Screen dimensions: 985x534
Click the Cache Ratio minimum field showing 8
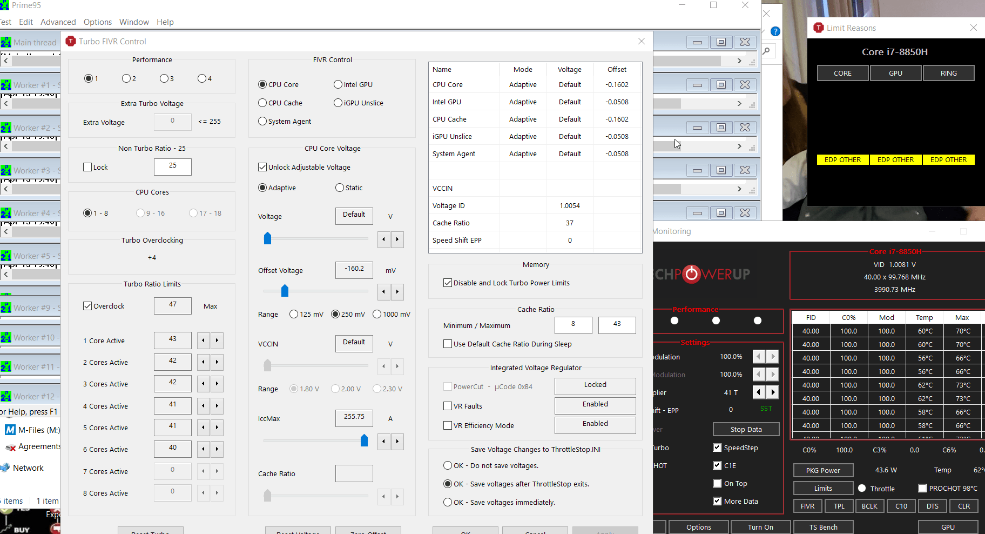pyautogui.click(x=574, y=325)
